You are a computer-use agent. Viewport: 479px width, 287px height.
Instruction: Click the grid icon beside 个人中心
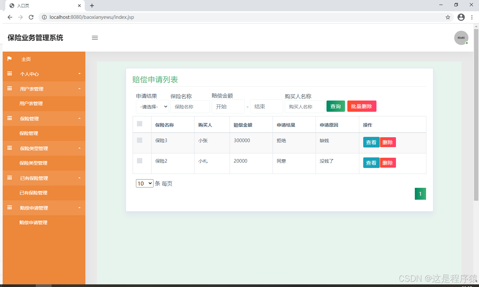10,74
